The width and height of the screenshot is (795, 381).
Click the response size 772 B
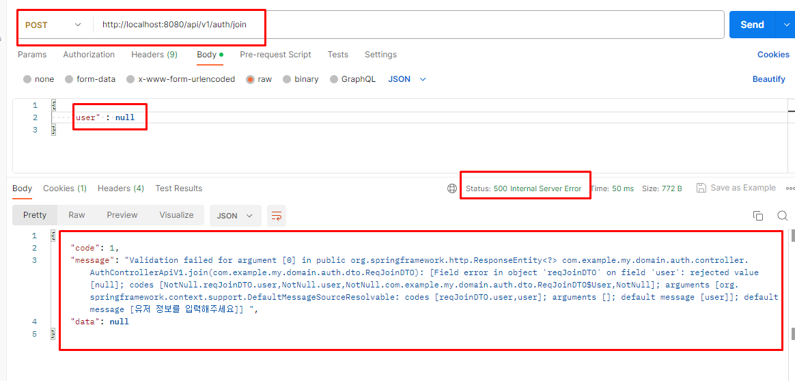pyautogui.click(x=672, y=188)
